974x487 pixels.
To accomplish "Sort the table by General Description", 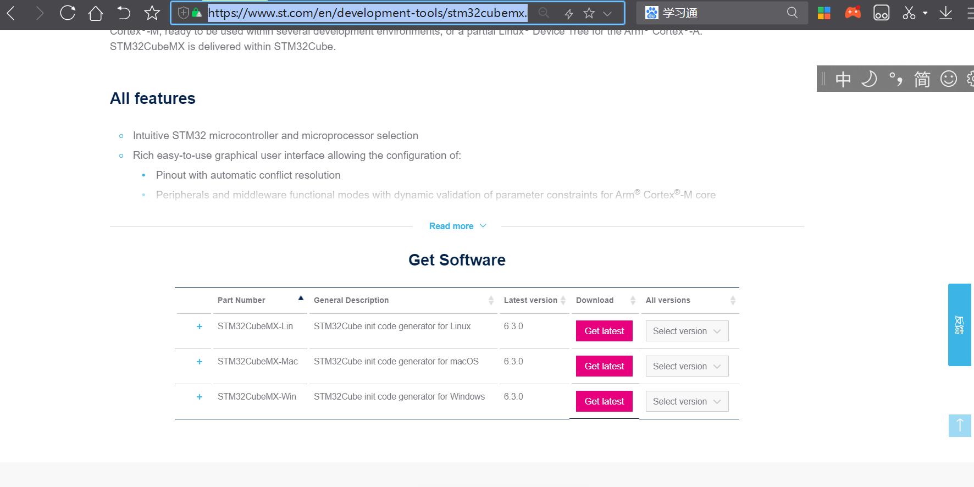I will pos(403,300).
